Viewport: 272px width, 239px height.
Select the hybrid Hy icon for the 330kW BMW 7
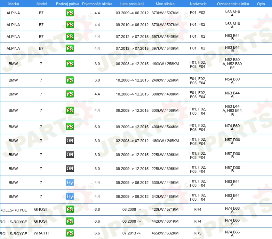(x=70, y=183)
